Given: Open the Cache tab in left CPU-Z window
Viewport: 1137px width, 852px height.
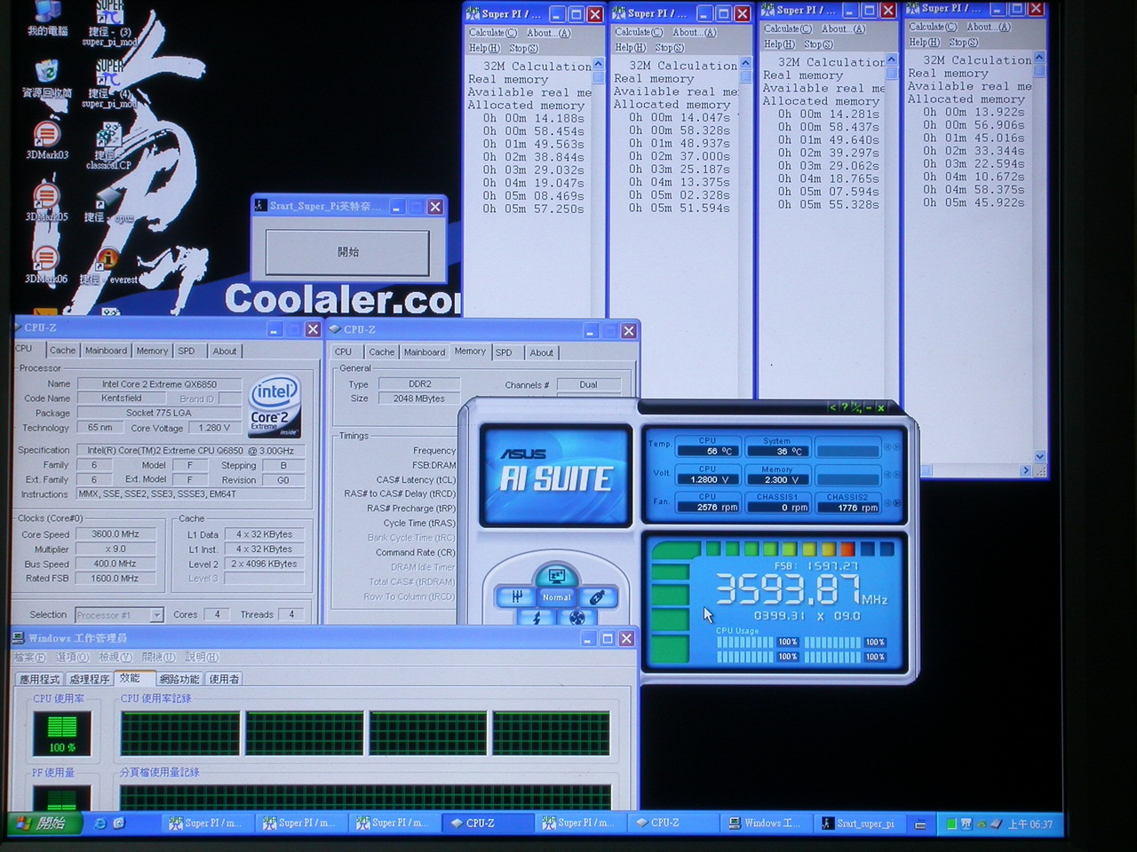Looking at the screenshot, I should (x=62, y=351).
